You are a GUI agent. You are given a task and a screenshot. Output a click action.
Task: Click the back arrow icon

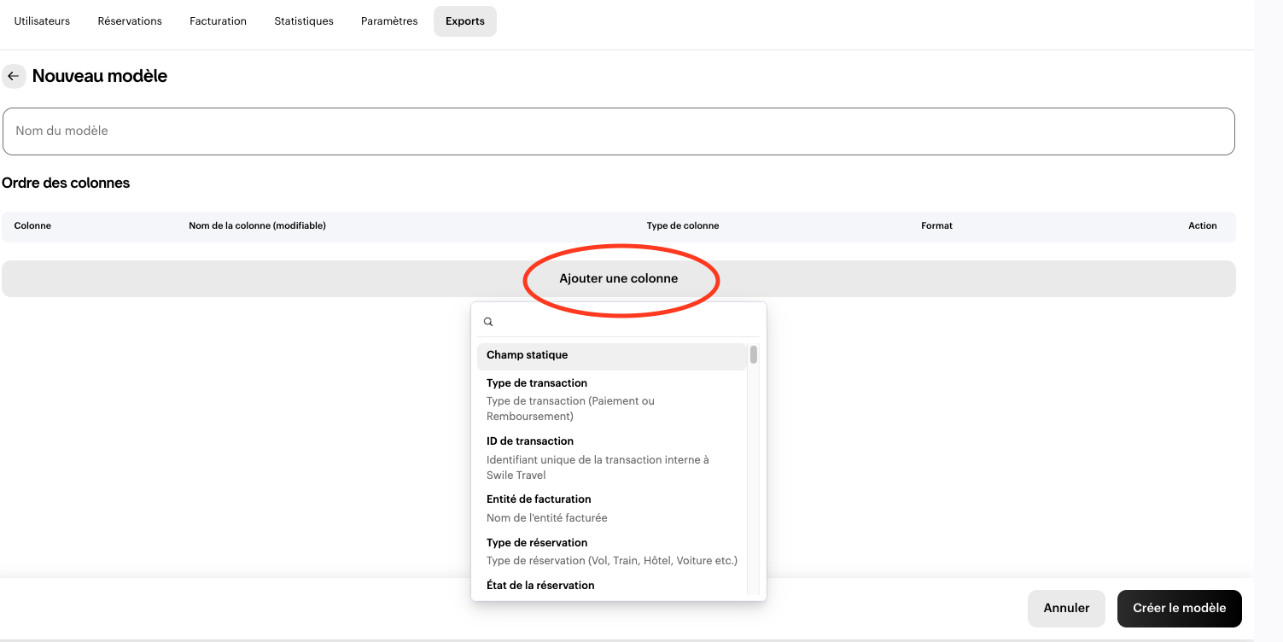coord(14,76)
